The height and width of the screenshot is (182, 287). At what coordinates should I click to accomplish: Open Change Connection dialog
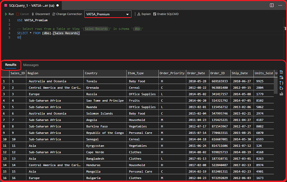pos(67,14)
